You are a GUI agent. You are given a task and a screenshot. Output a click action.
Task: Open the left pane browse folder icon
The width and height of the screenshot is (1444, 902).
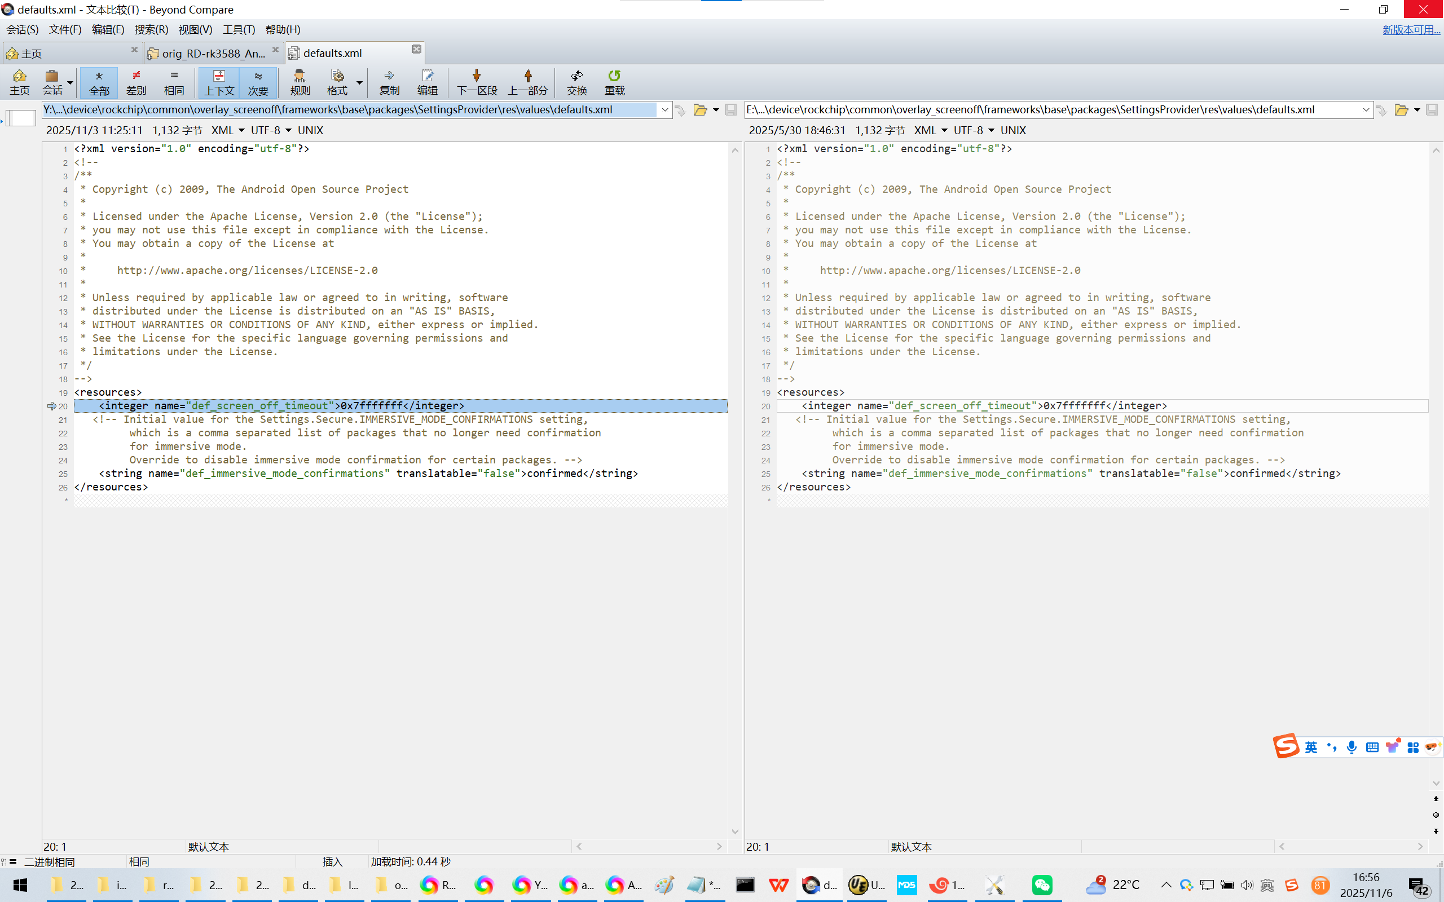click(700, 110)
